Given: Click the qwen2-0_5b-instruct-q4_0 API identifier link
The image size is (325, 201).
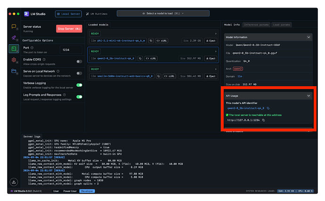Looking at the screenshot, I should coord(245,108).
